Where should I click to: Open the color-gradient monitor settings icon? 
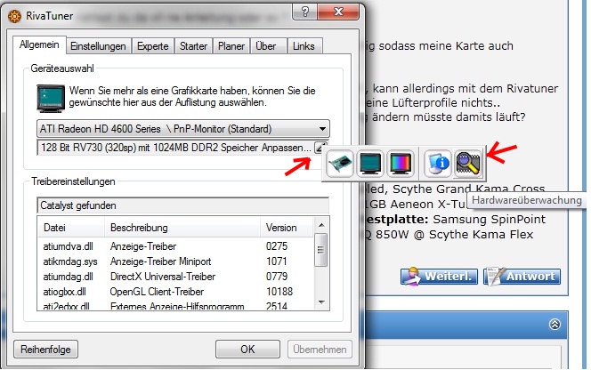pyautogui.click(x=401, y=164)
